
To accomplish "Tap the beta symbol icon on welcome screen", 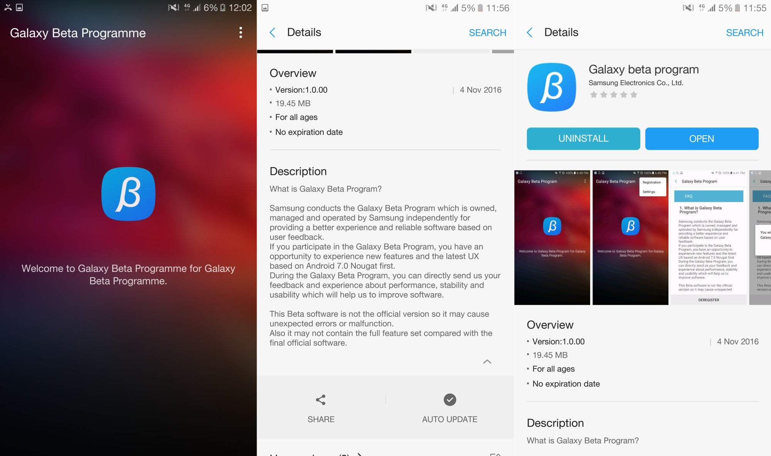I will (x=128, y=194).
